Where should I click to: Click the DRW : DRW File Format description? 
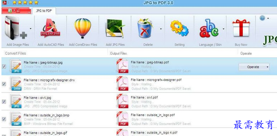41,89
